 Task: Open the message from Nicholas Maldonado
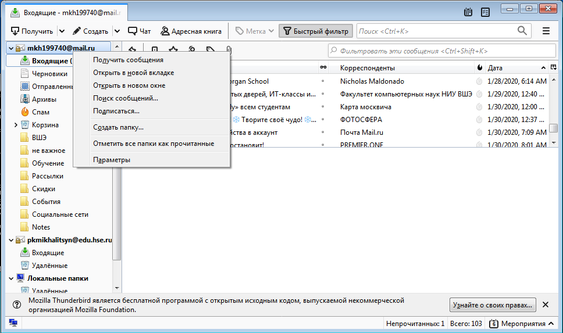[x=372, y=81]
